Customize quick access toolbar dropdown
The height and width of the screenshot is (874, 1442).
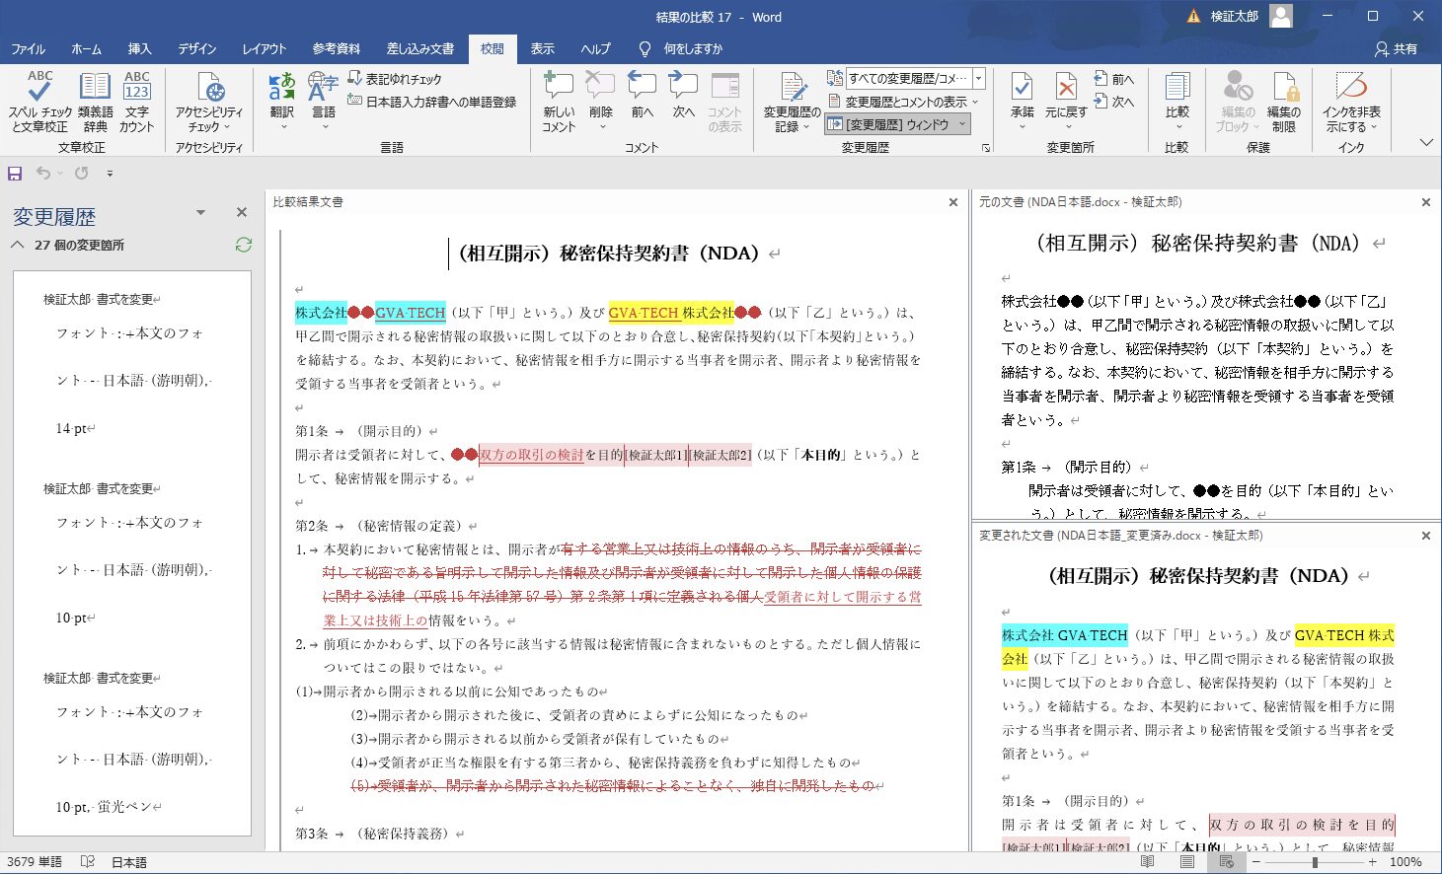tap(110, 174)
